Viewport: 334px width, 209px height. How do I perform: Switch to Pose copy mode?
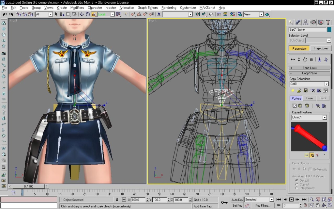(x=309, y=98)
